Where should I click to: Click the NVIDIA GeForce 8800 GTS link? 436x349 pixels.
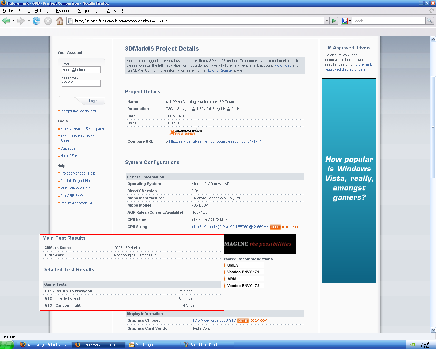214,320
